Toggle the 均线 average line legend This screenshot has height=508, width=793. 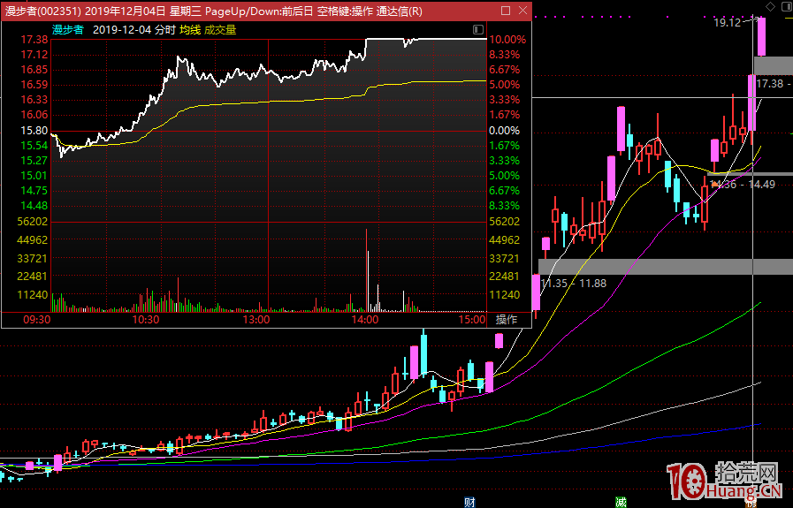pyautogui.click(x=190, y=29)
